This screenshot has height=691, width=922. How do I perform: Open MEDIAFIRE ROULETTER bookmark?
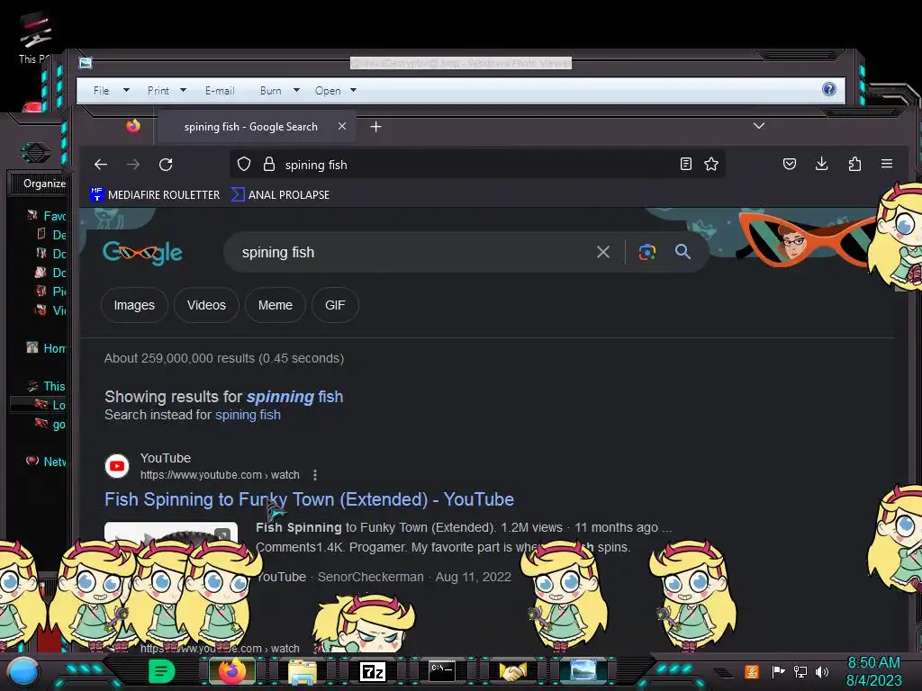tap(155, 194)
